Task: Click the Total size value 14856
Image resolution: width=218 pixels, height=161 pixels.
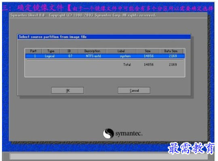Action: pos(148,64)
